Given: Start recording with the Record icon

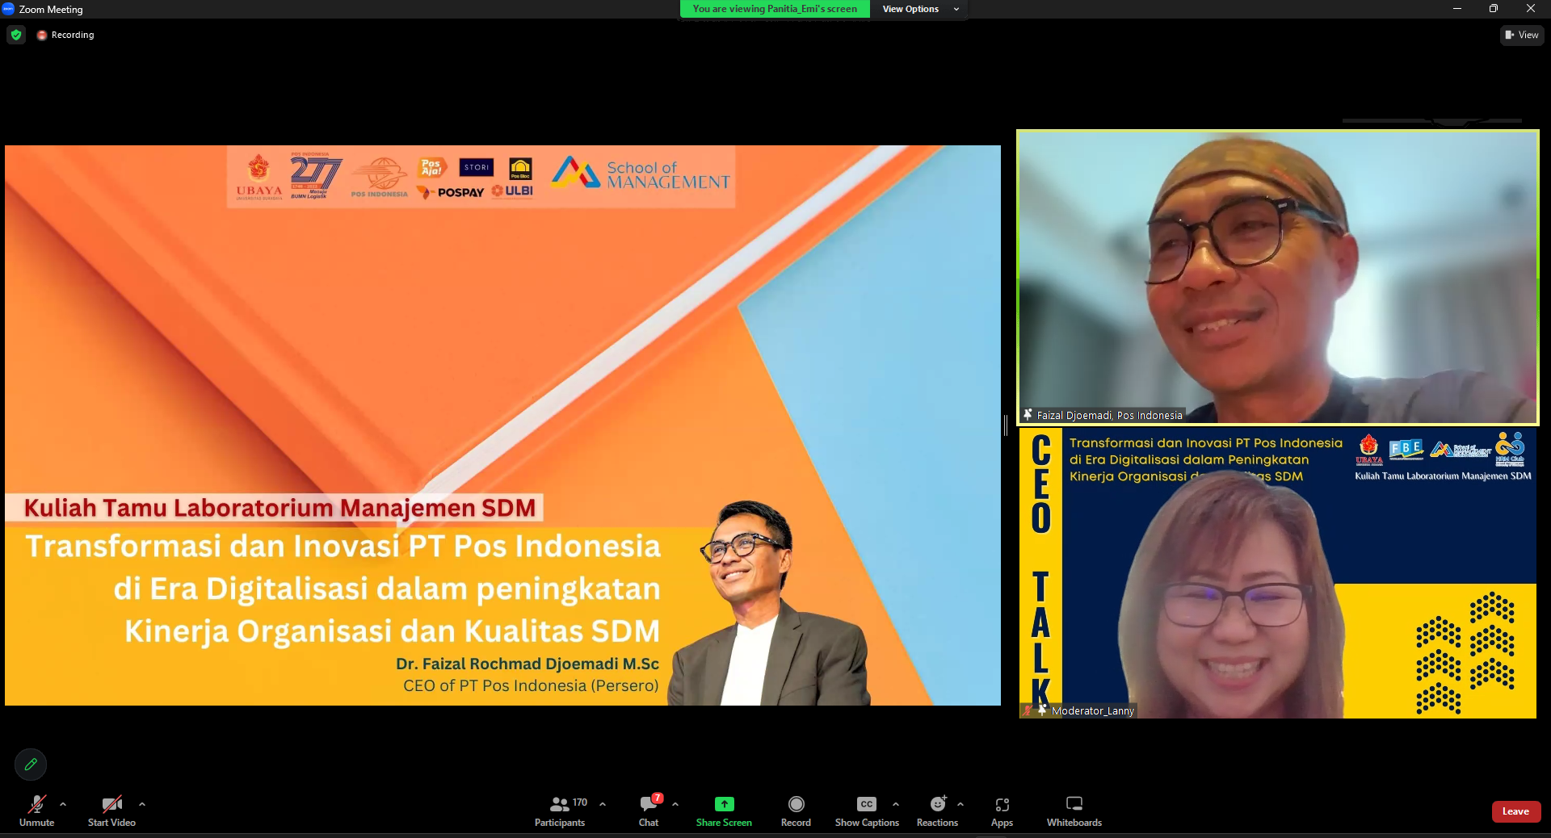Looking at the screenshot, I should (796, 803).
